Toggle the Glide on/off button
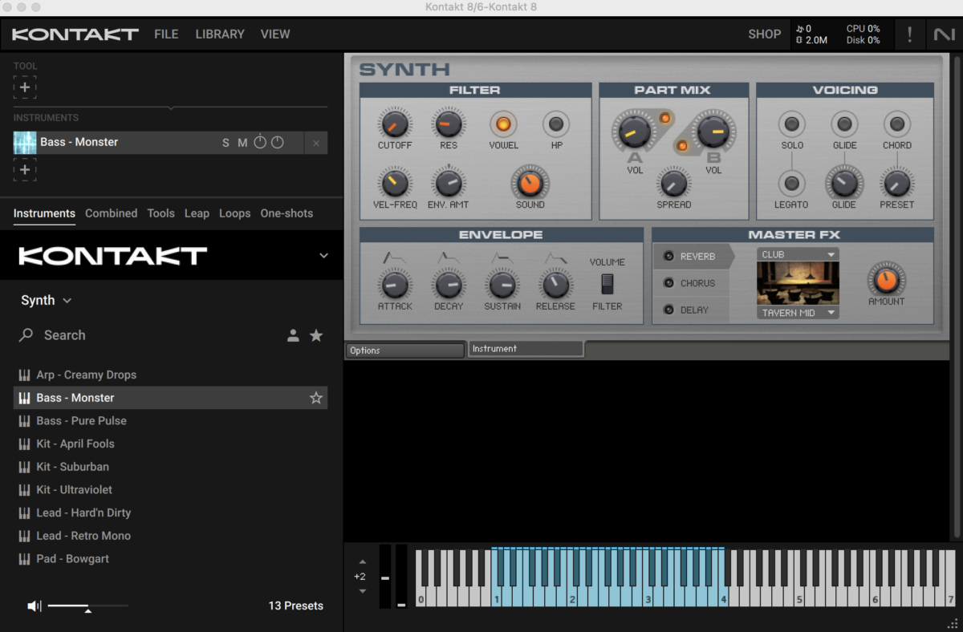This screenshot has height=632, width=963. [844, 124]
